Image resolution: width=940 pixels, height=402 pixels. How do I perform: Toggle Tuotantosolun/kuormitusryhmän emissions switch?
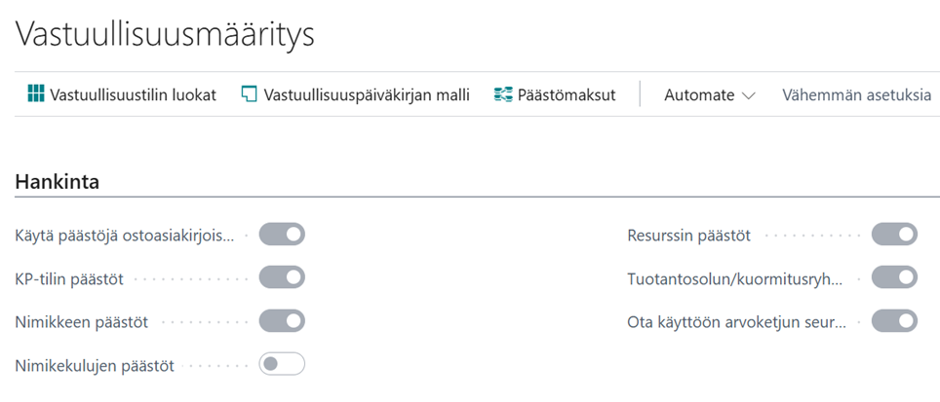[894, 277]
